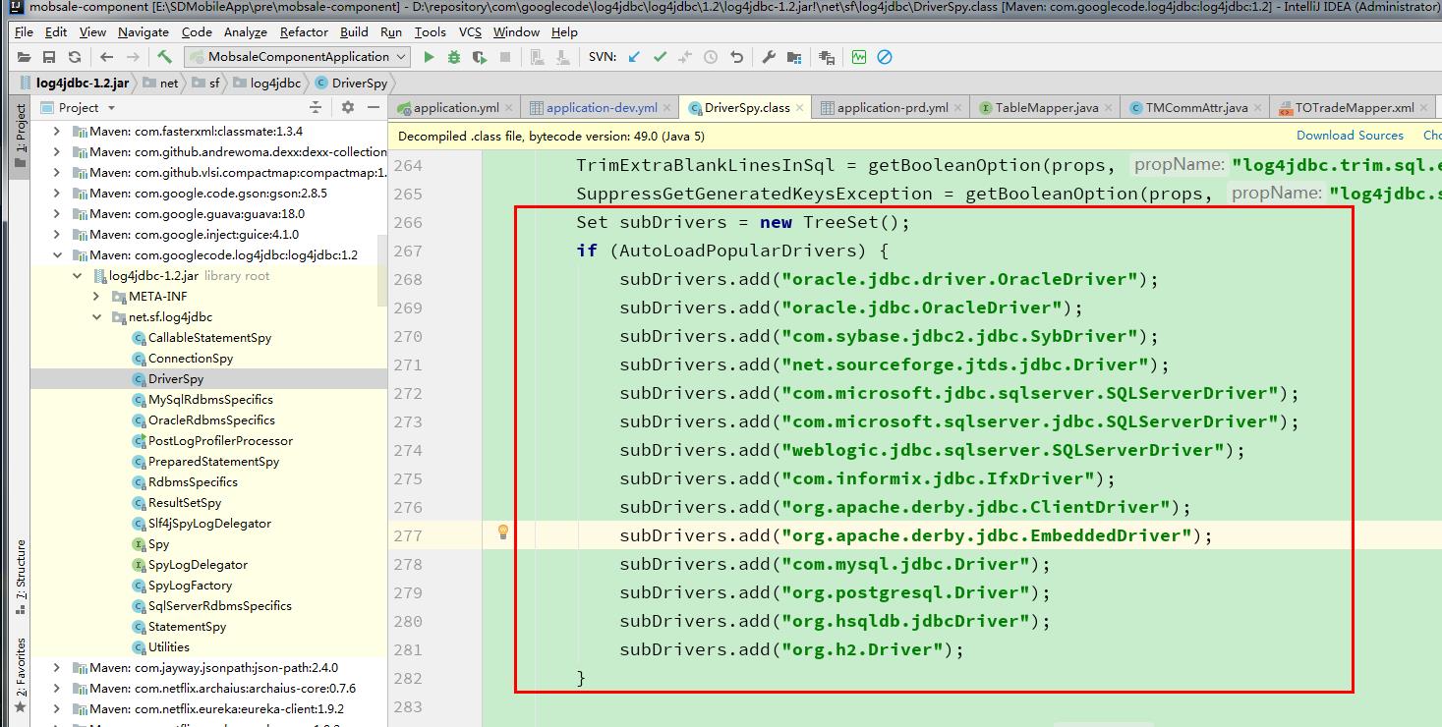Collapse the net.sf.log4jdbc package node
This screenshot has width=1442, height=727.
(95, 316)
